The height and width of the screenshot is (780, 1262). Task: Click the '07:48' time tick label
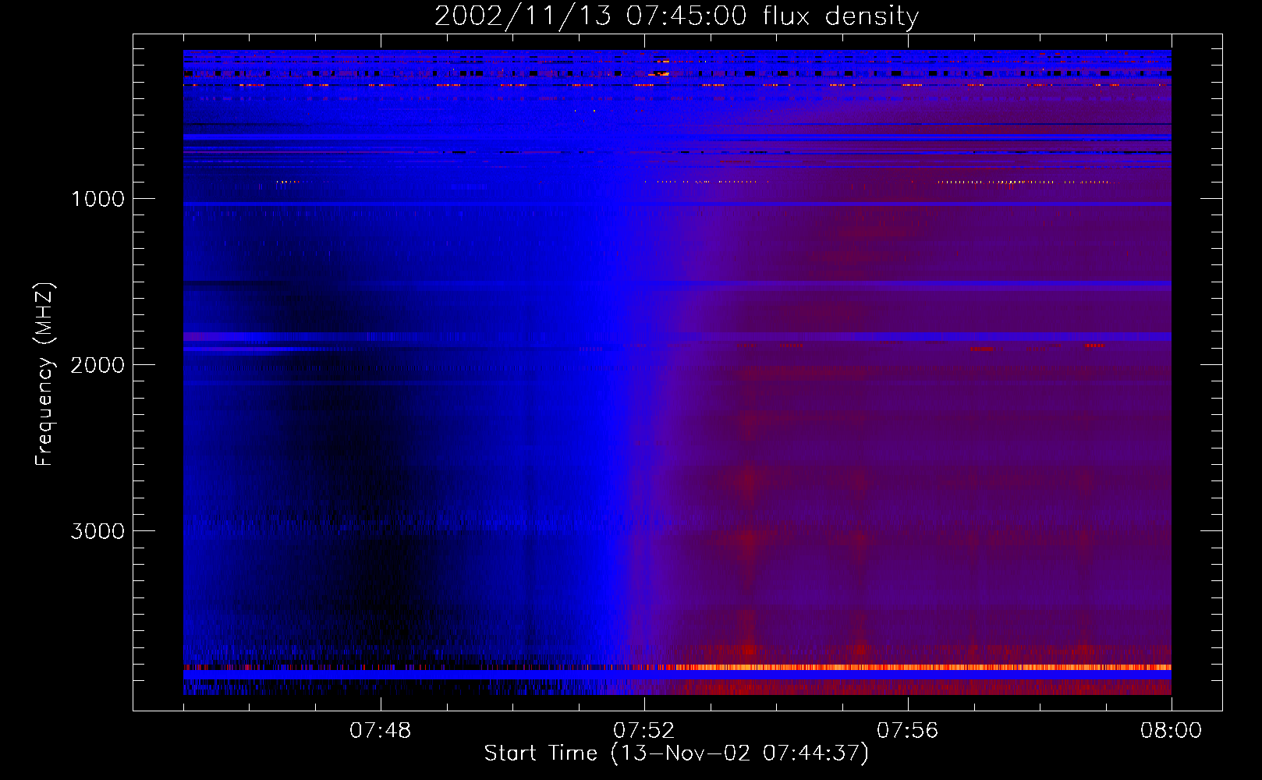click(x=380, y=731)
